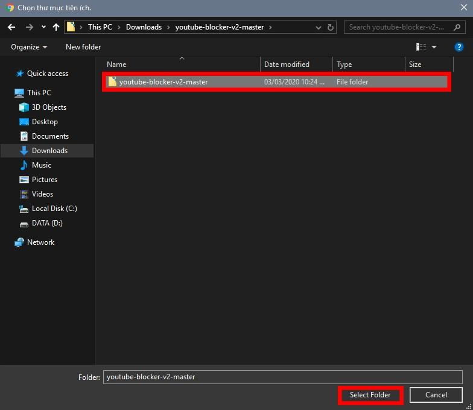The height and width of the screenshot is (410, 473).
Task: Click the Documents page icon
Action: tap(24, 136)
